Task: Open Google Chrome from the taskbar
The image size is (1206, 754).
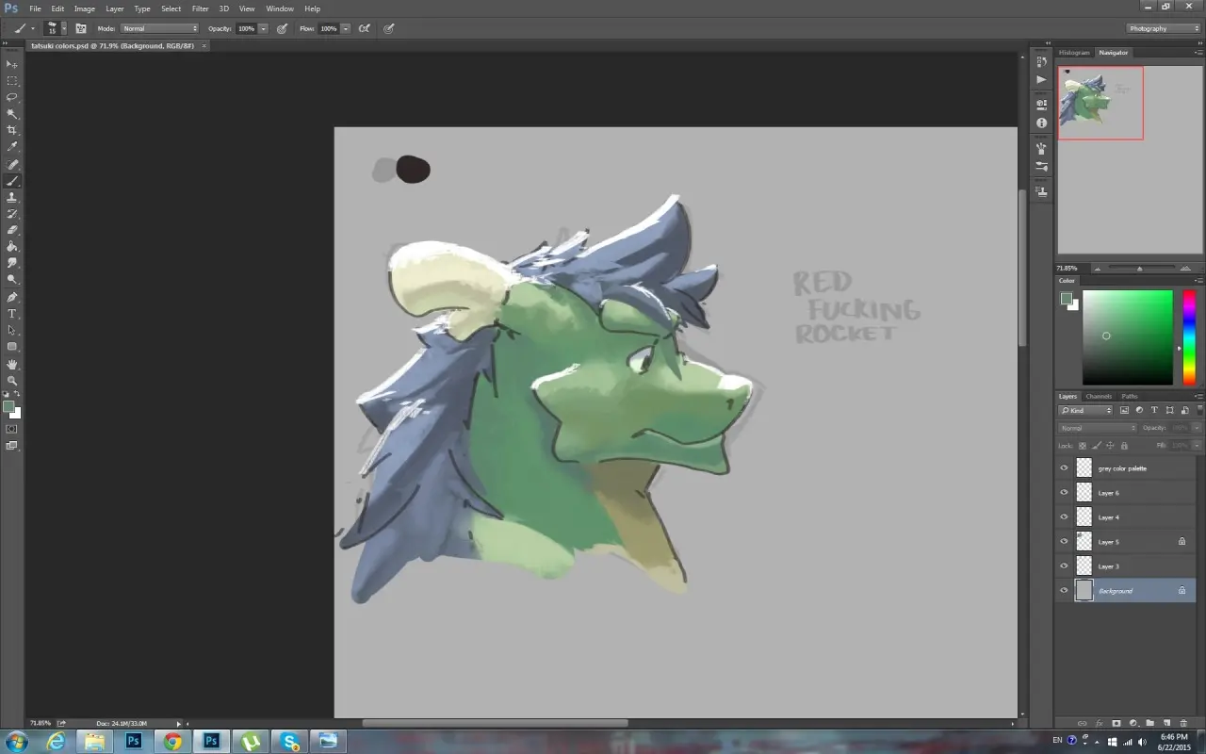Action: (x=172, y=742)
